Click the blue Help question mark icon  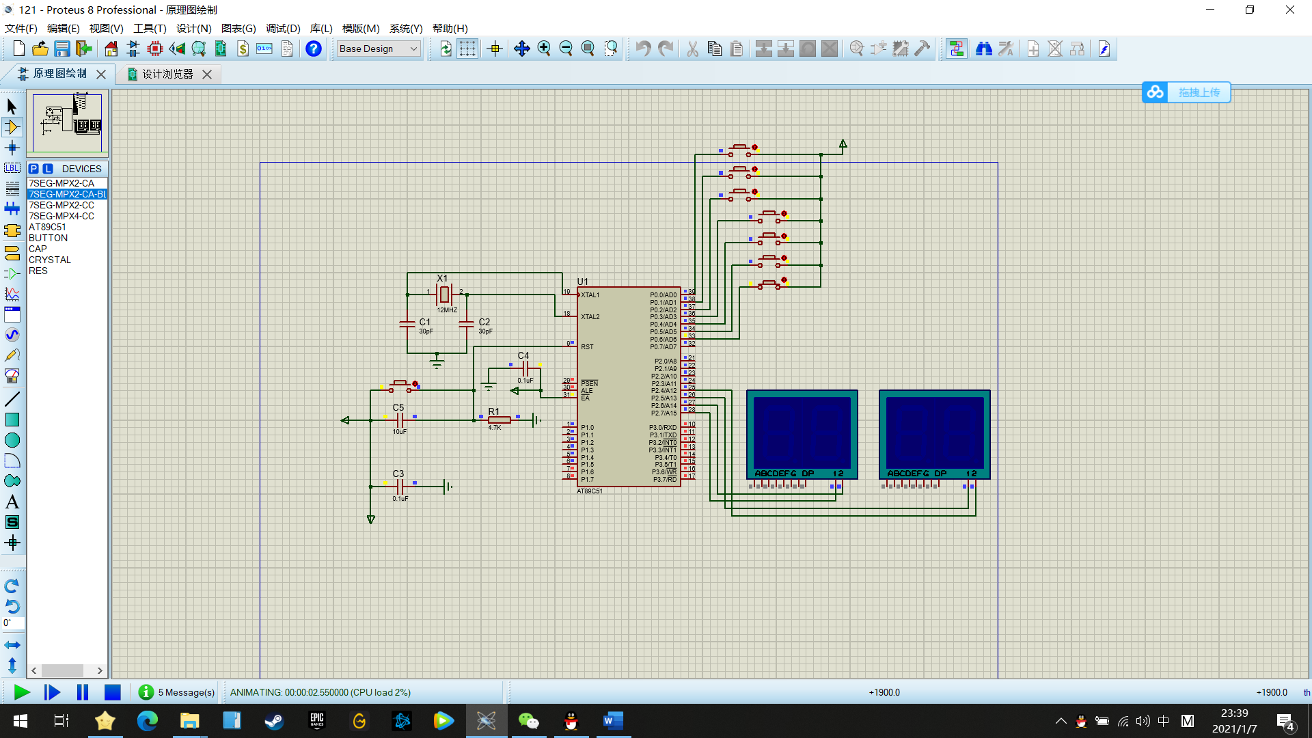[314, 49]
